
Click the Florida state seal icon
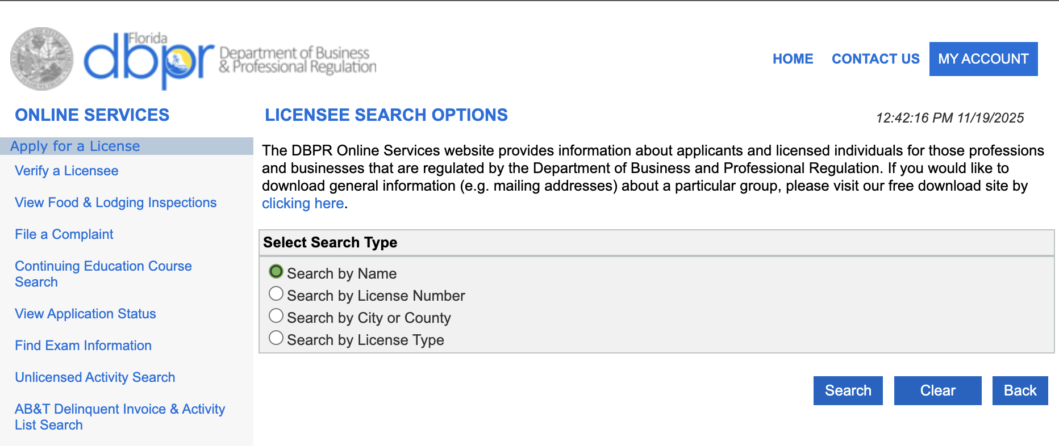point(41,59)
